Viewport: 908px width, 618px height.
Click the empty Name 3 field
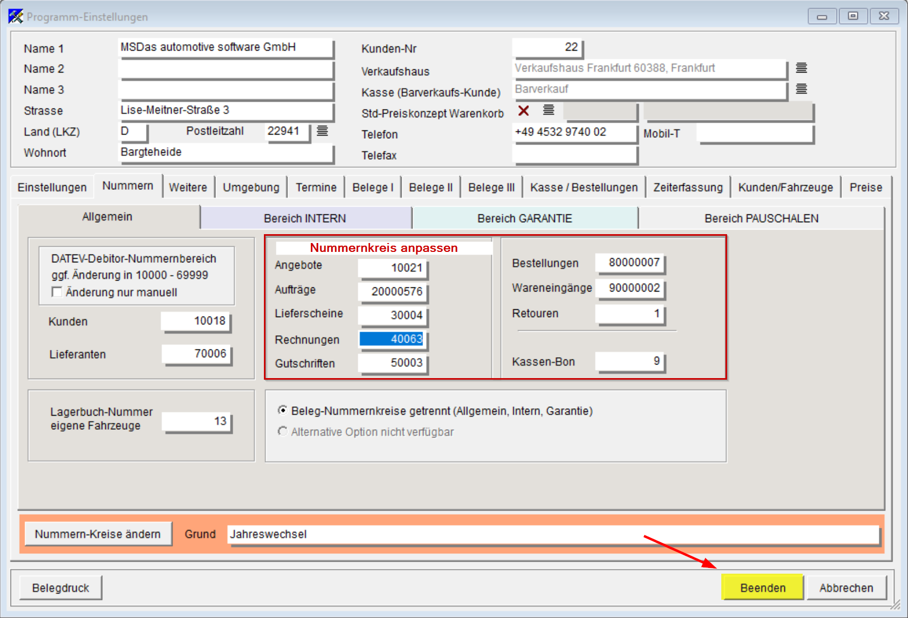[x=226, y=90]
